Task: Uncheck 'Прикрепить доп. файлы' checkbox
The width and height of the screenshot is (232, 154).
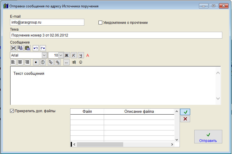Action: click(12, 111)
